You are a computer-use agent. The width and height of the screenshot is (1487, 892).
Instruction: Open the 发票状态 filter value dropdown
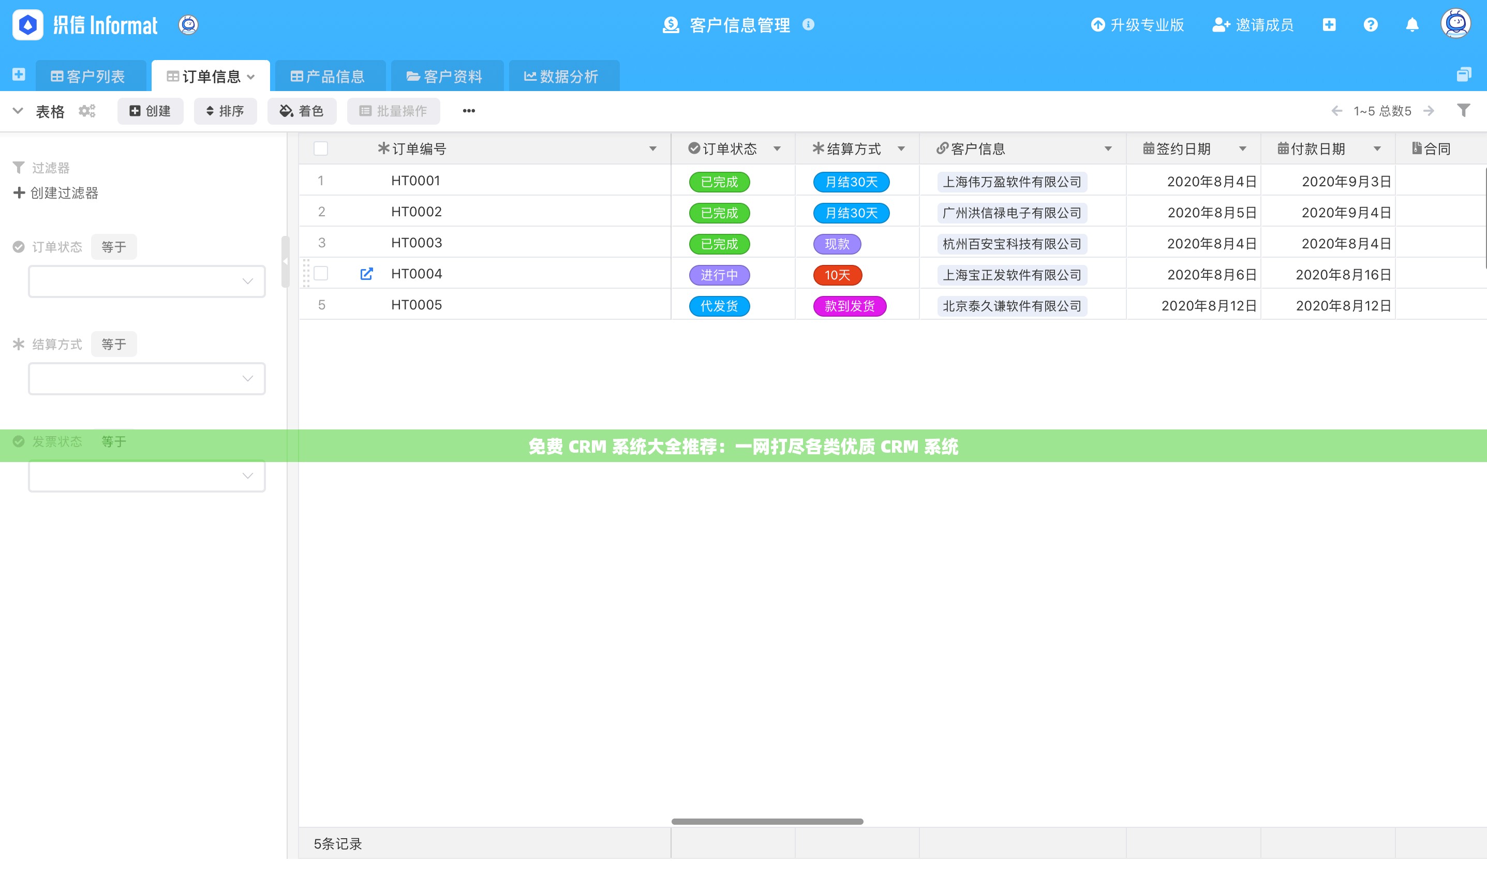[x=146, y=476]
